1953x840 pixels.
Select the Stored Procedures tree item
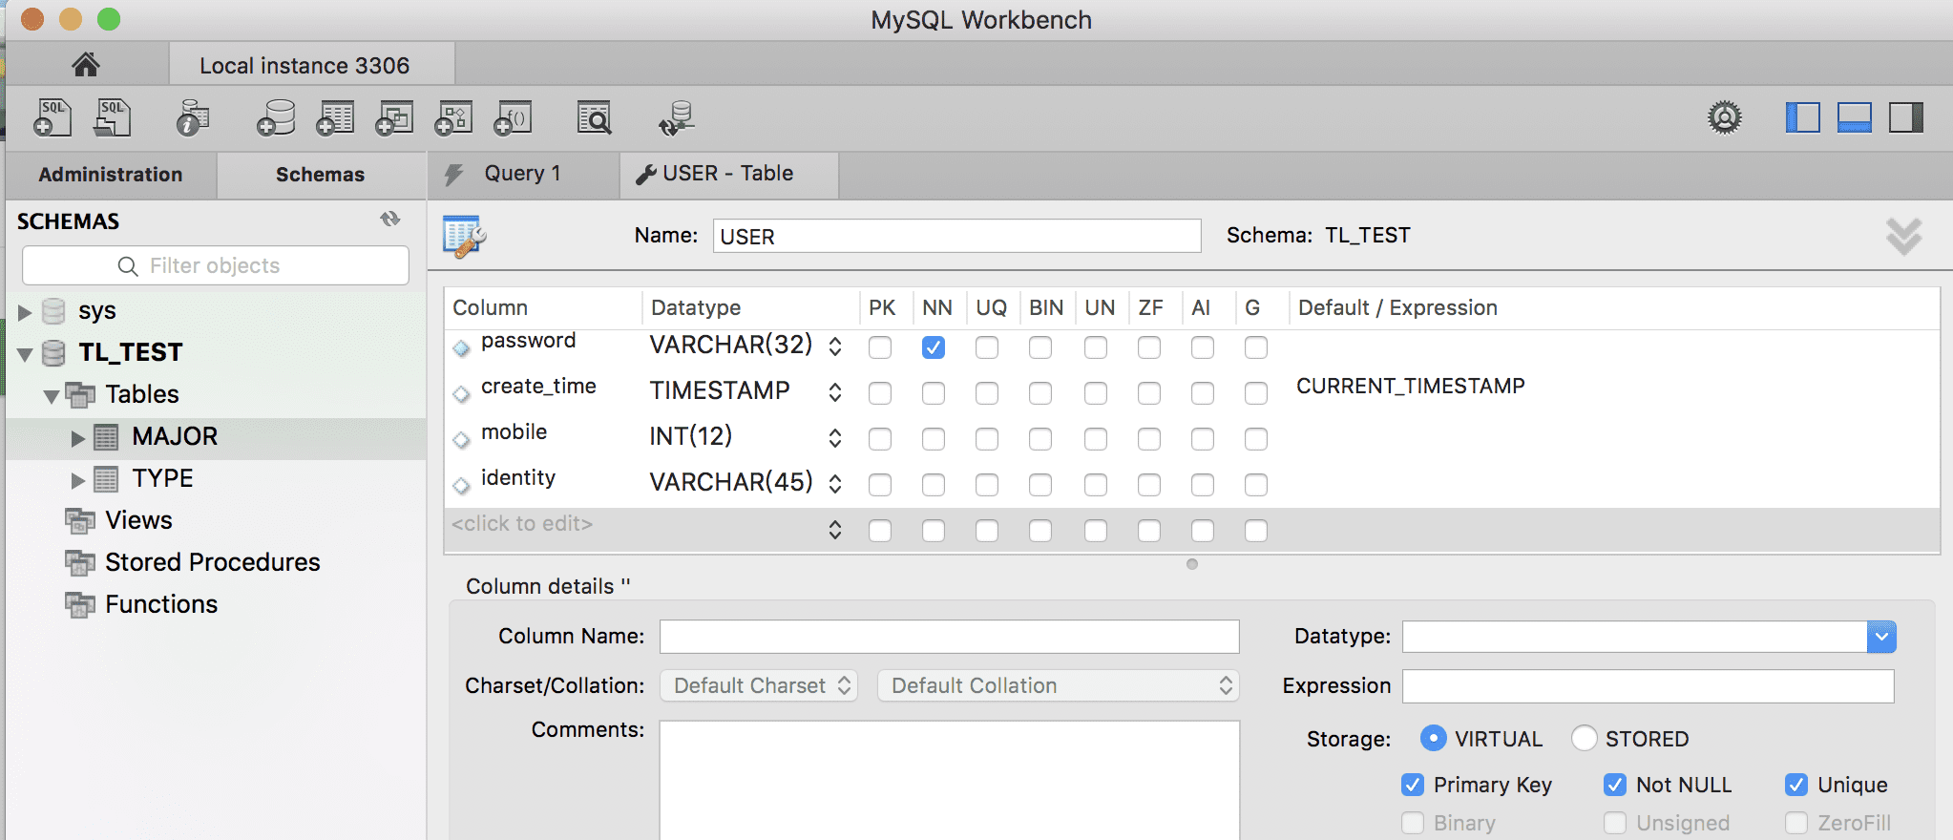(212, 562)
